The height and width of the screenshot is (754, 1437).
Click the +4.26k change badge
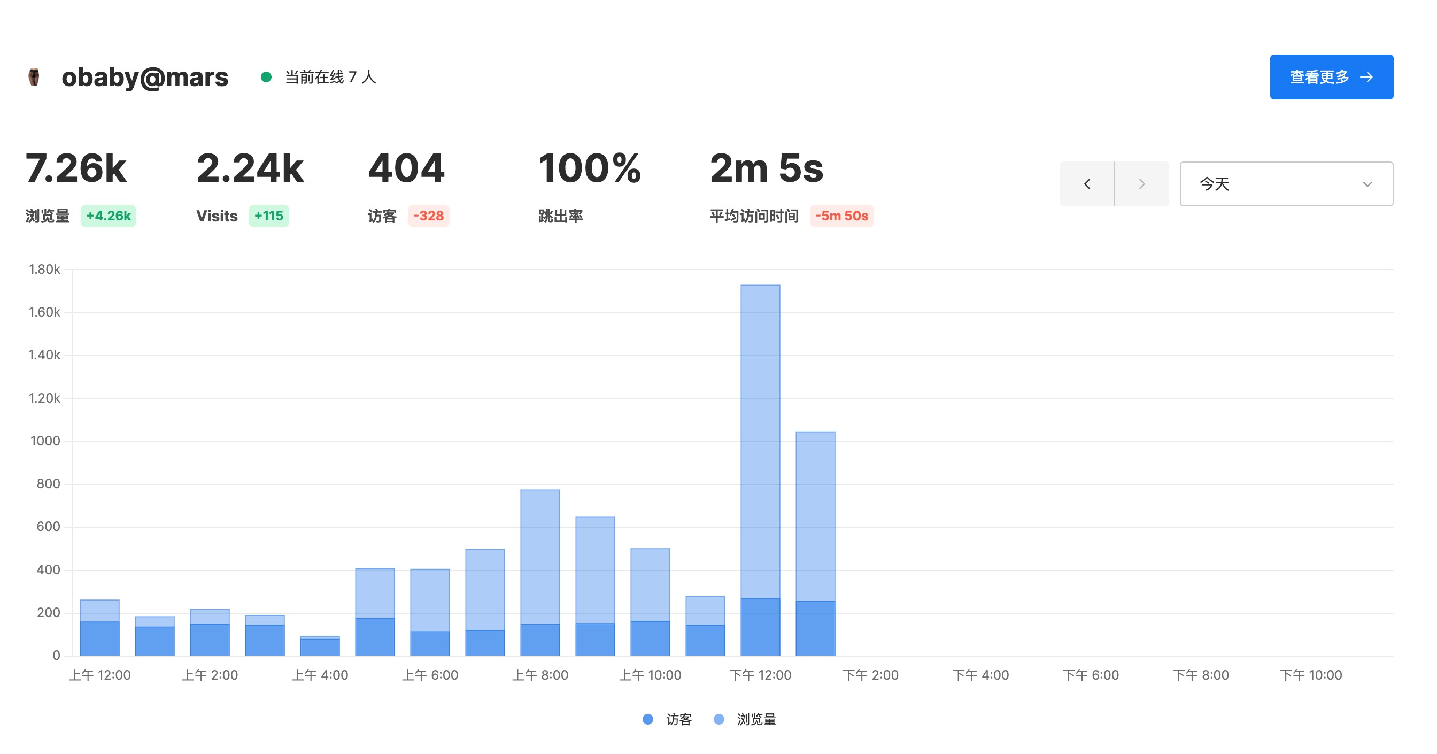[108, 216]
